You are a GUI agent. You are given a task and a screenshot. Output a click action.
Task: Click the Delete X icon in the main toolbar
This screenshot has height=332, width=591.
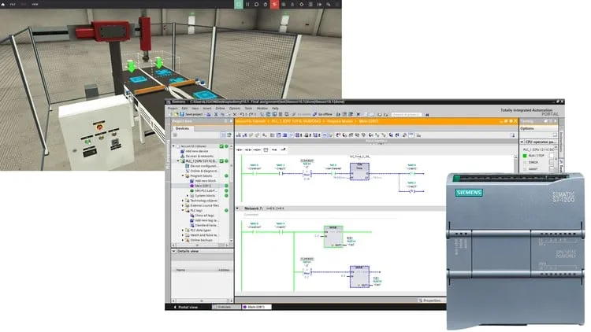235,114
